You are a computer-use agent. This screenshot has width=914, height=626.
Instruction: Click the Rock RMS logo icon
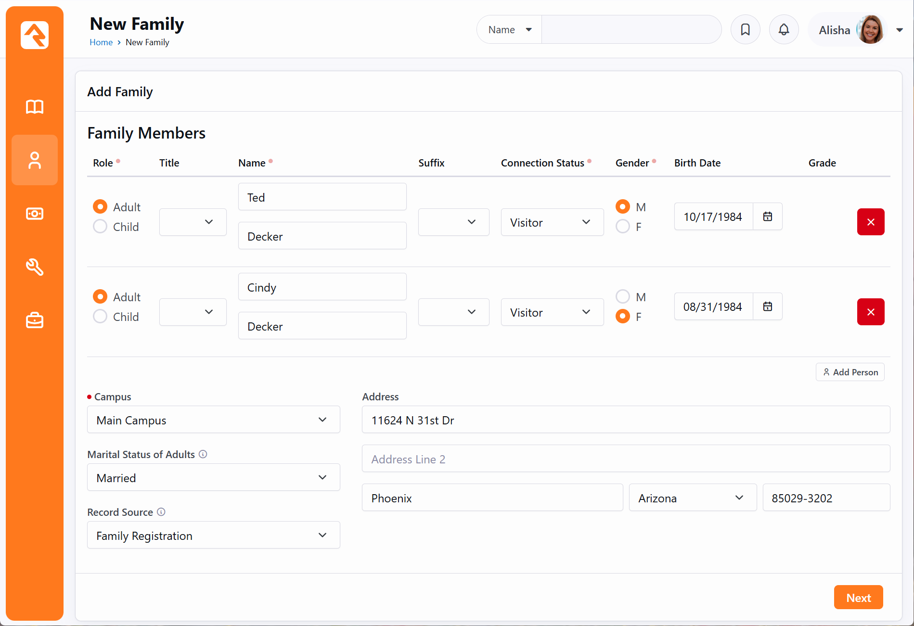tap(35, 35)
